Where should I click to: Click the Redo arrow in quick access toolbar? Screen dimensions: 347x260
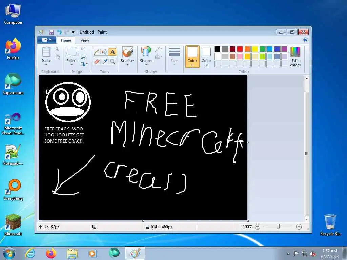click(x=66, y=32)
